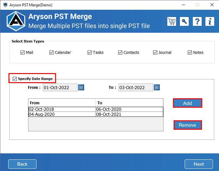Select the row starting 02-Oct-2018
Image resolution: width=219 pixels, height=171 pixels.
click(96, 109)
